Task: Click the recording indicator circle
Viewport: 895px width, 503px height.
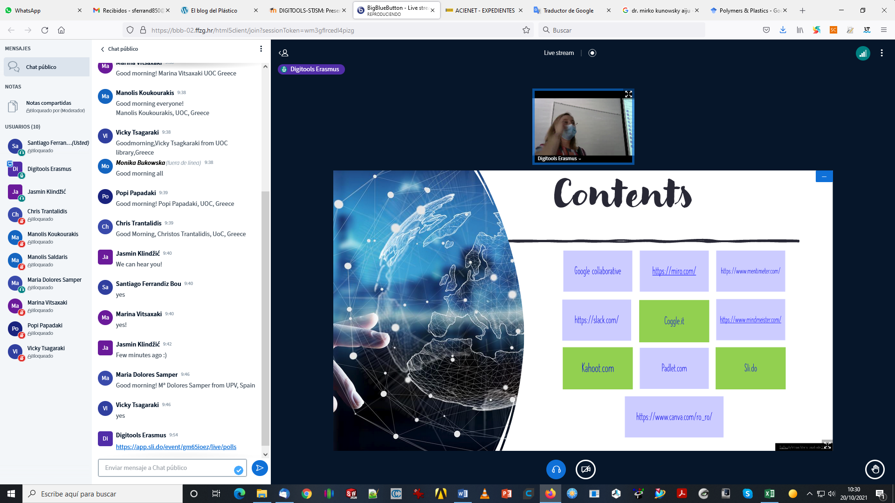Action: point(592,53)
